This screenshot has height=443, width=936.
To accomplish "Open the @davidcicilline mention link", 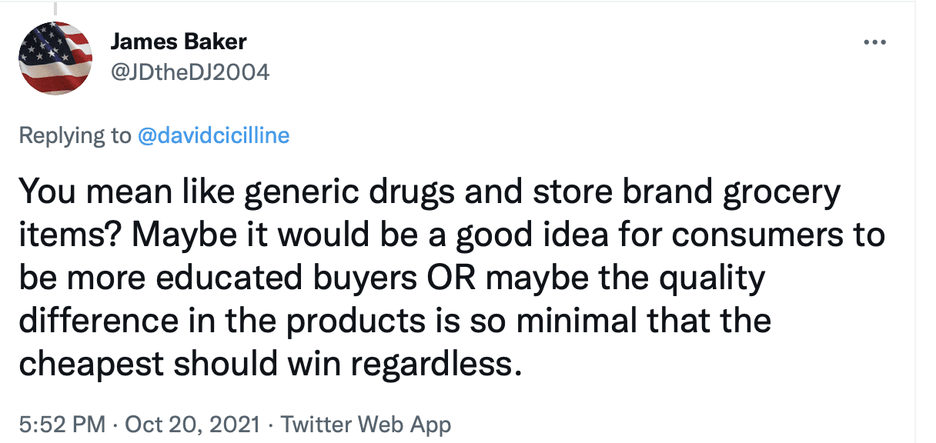I will [x=213, y=136].
